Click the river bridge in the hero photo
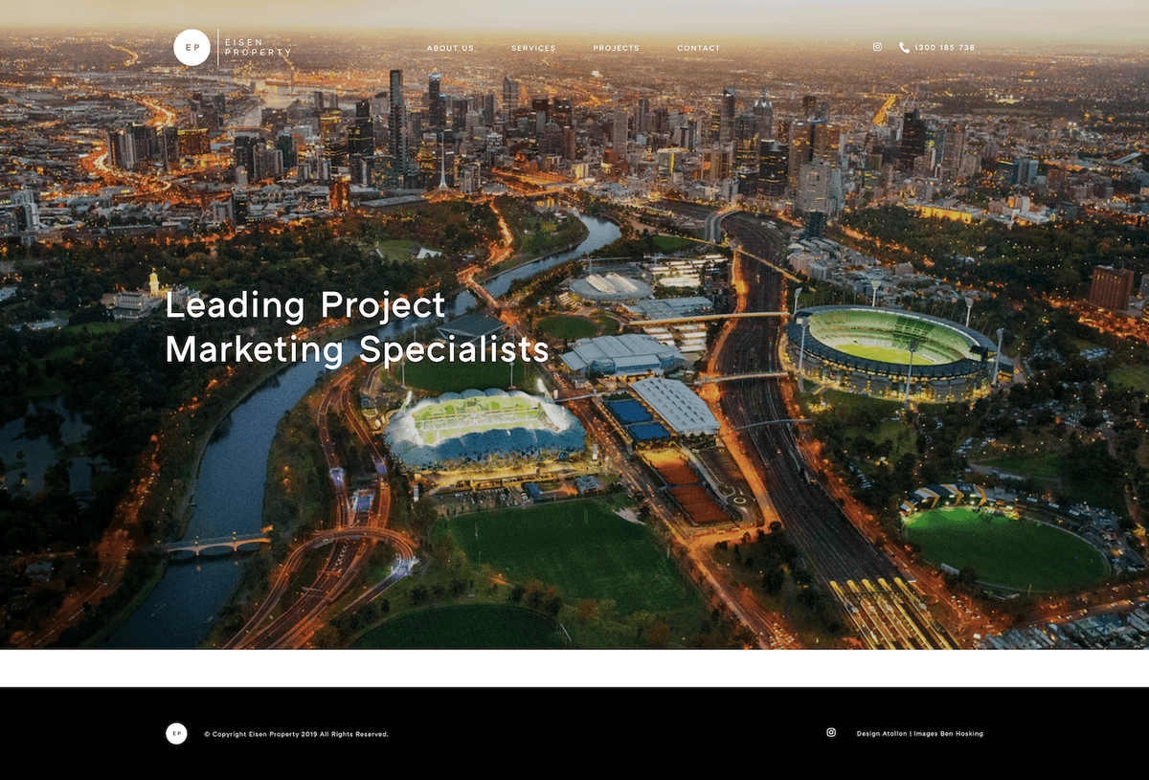Screen dimensions: 1149x780 [216, 545]
